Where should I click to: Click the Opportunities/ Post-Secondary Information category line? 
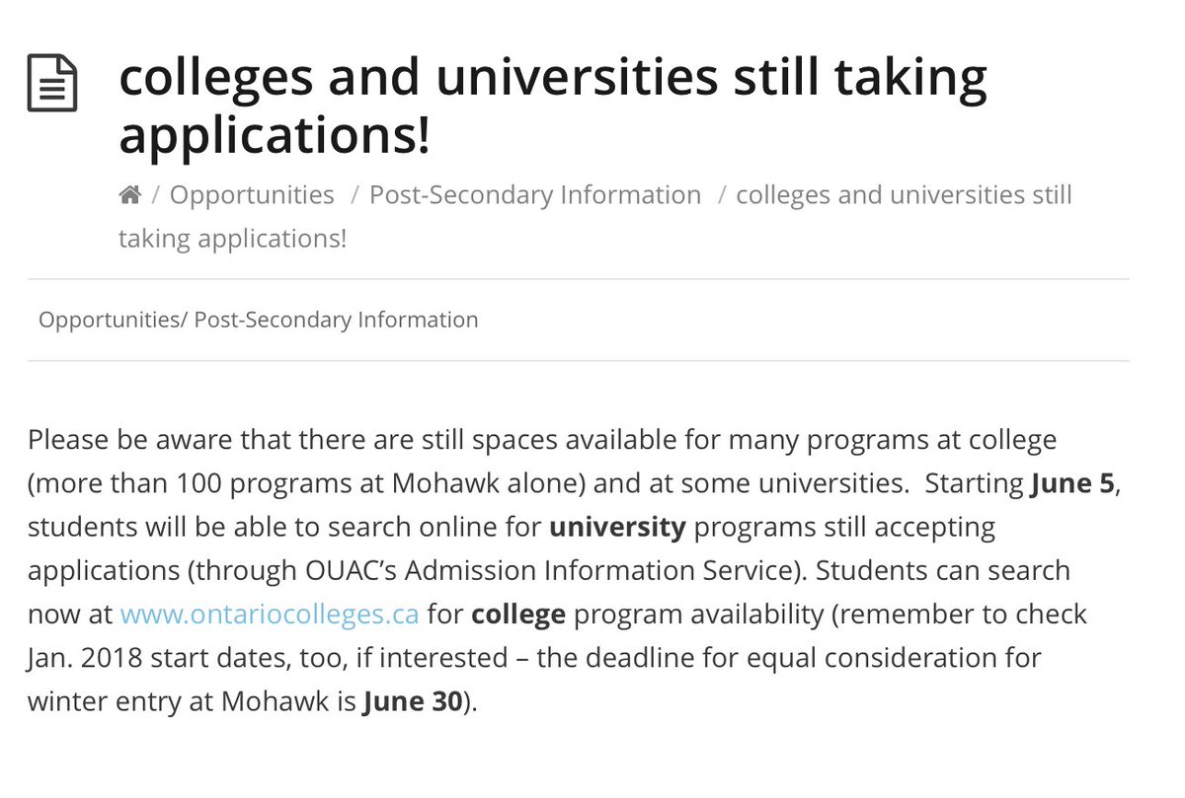coord(259,320)
